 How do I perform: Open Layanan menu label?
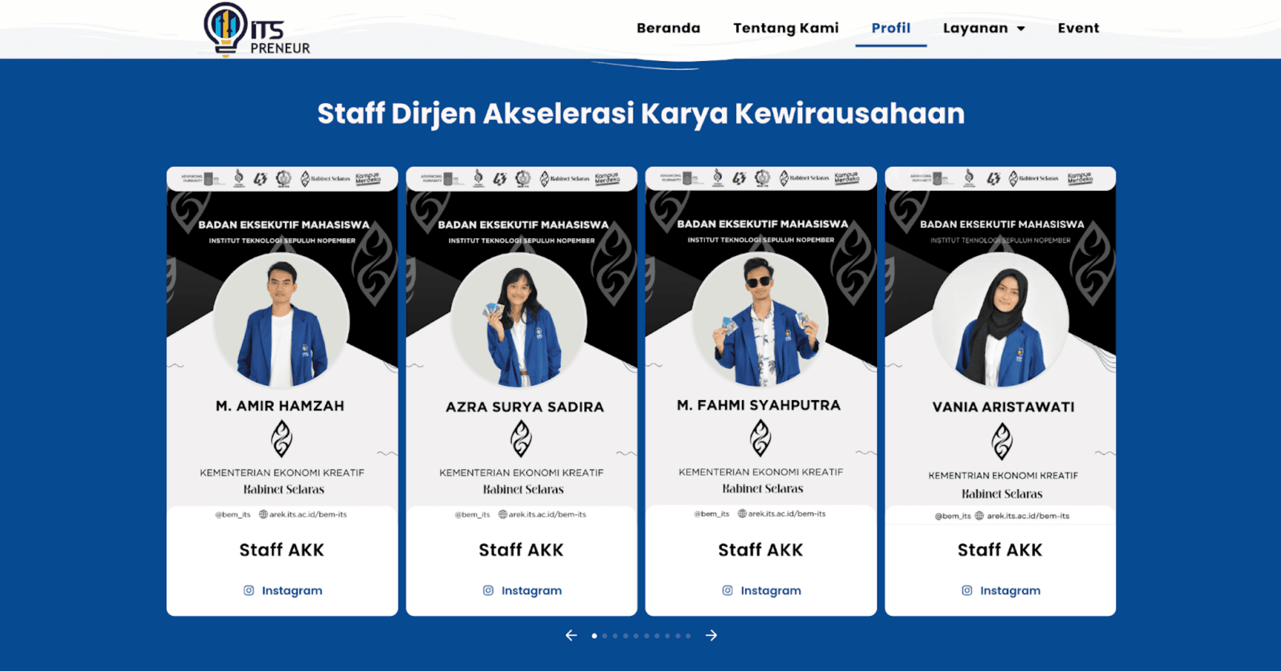click(x=975, y=28)
